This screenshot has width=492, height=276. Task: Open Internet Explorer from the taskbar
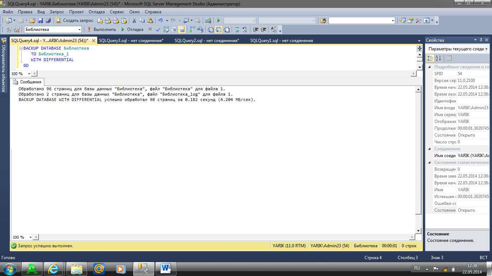pos(54,268)
